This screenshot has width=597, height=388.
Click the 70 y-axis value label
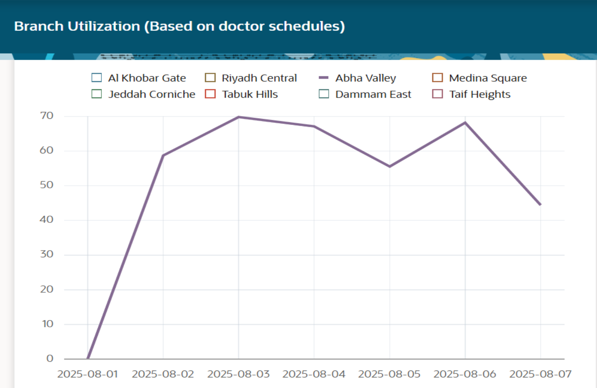pyautogui.click(x=46, y=116)
